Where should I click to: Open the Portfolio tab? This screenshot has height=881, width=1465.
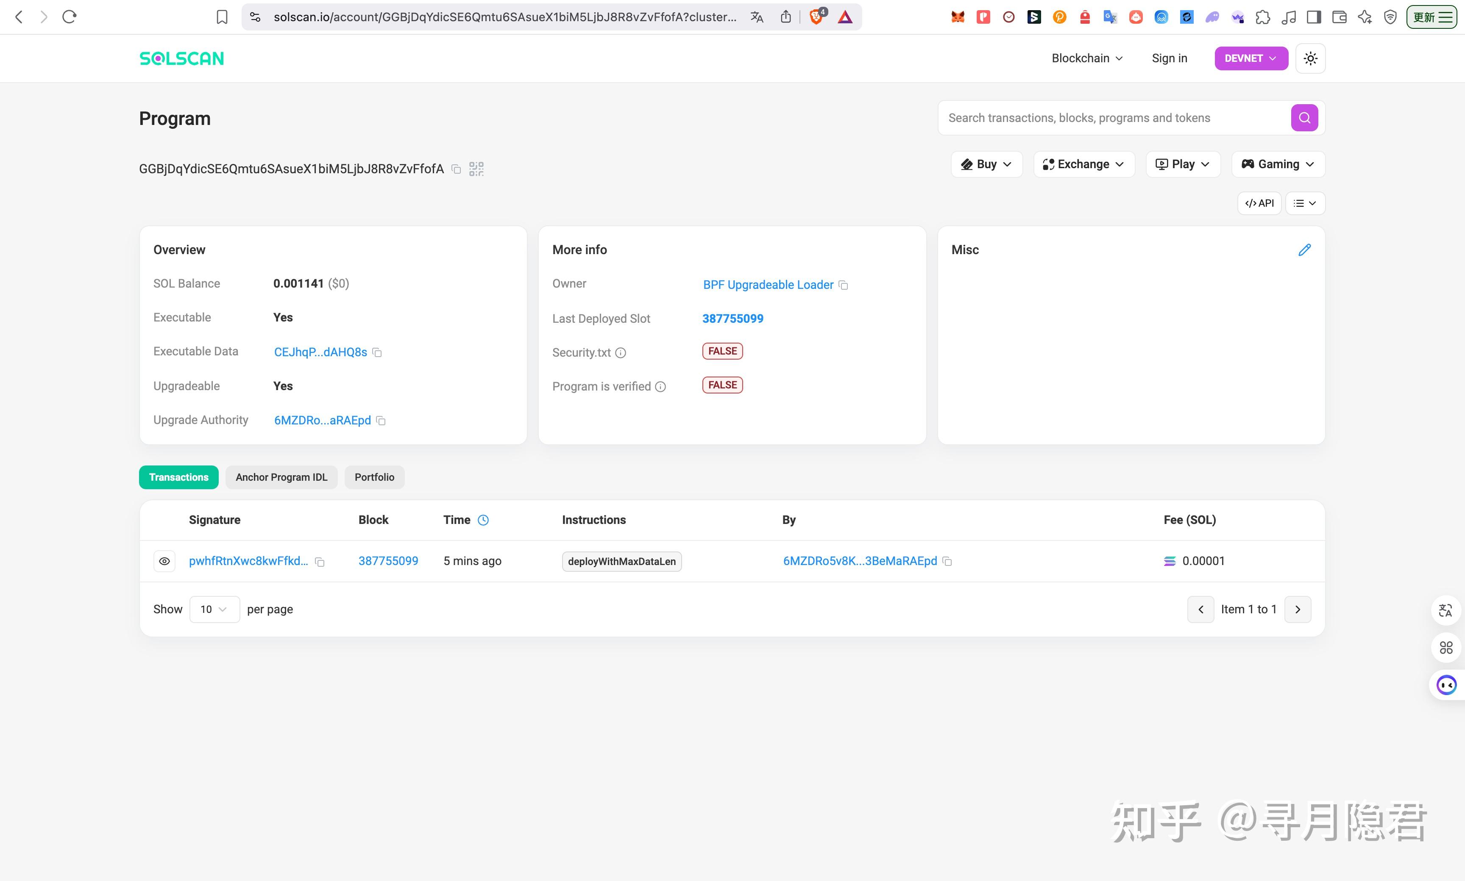pos(374,477)
